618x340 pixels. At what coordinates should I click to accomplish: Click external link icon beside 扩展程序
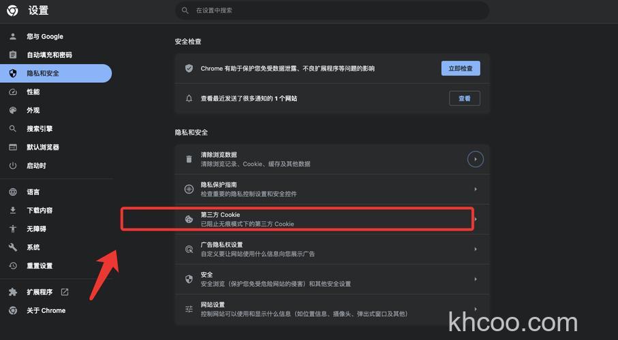(x=65, y=292)
